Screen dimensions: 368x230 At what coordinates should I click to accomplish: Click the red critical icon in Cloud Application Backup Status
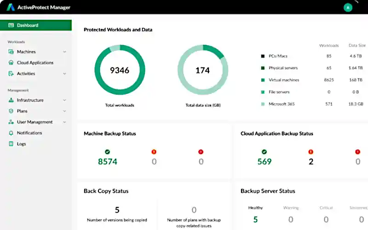(x=357, y=152)
